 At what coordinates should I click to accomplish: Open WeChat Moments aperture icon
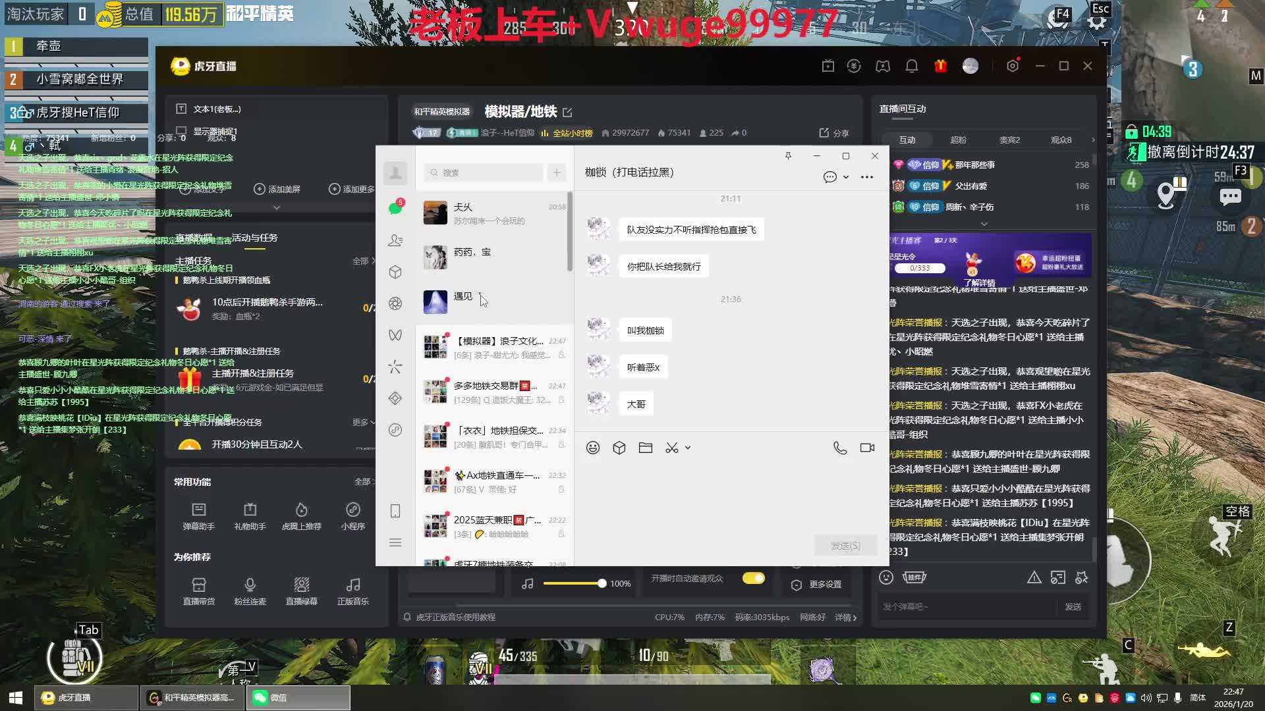[x=395, y=303]
